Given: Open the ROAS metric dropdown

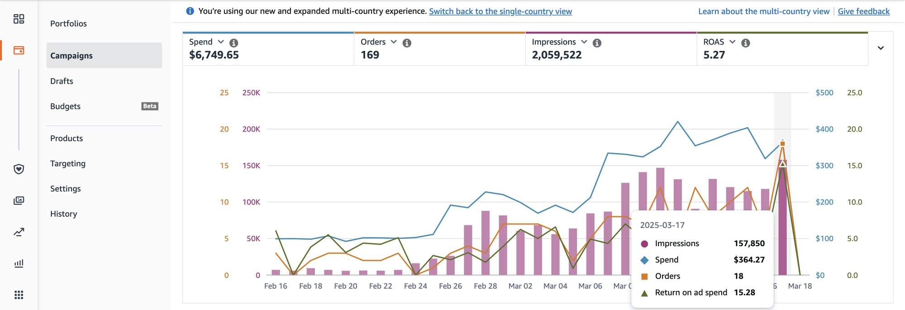Looking at the screenshot, I should (x=732, y=42).
